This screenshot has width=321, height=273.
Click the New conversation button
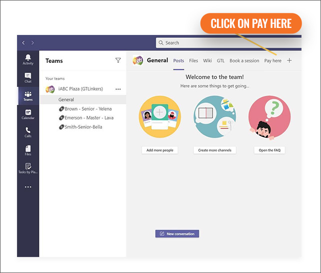pyautogui.click(x=177, y=234)
